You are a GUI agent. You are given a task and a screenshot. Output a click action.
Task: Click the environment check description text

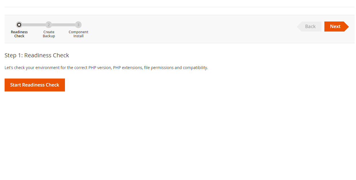click(106, 68)
